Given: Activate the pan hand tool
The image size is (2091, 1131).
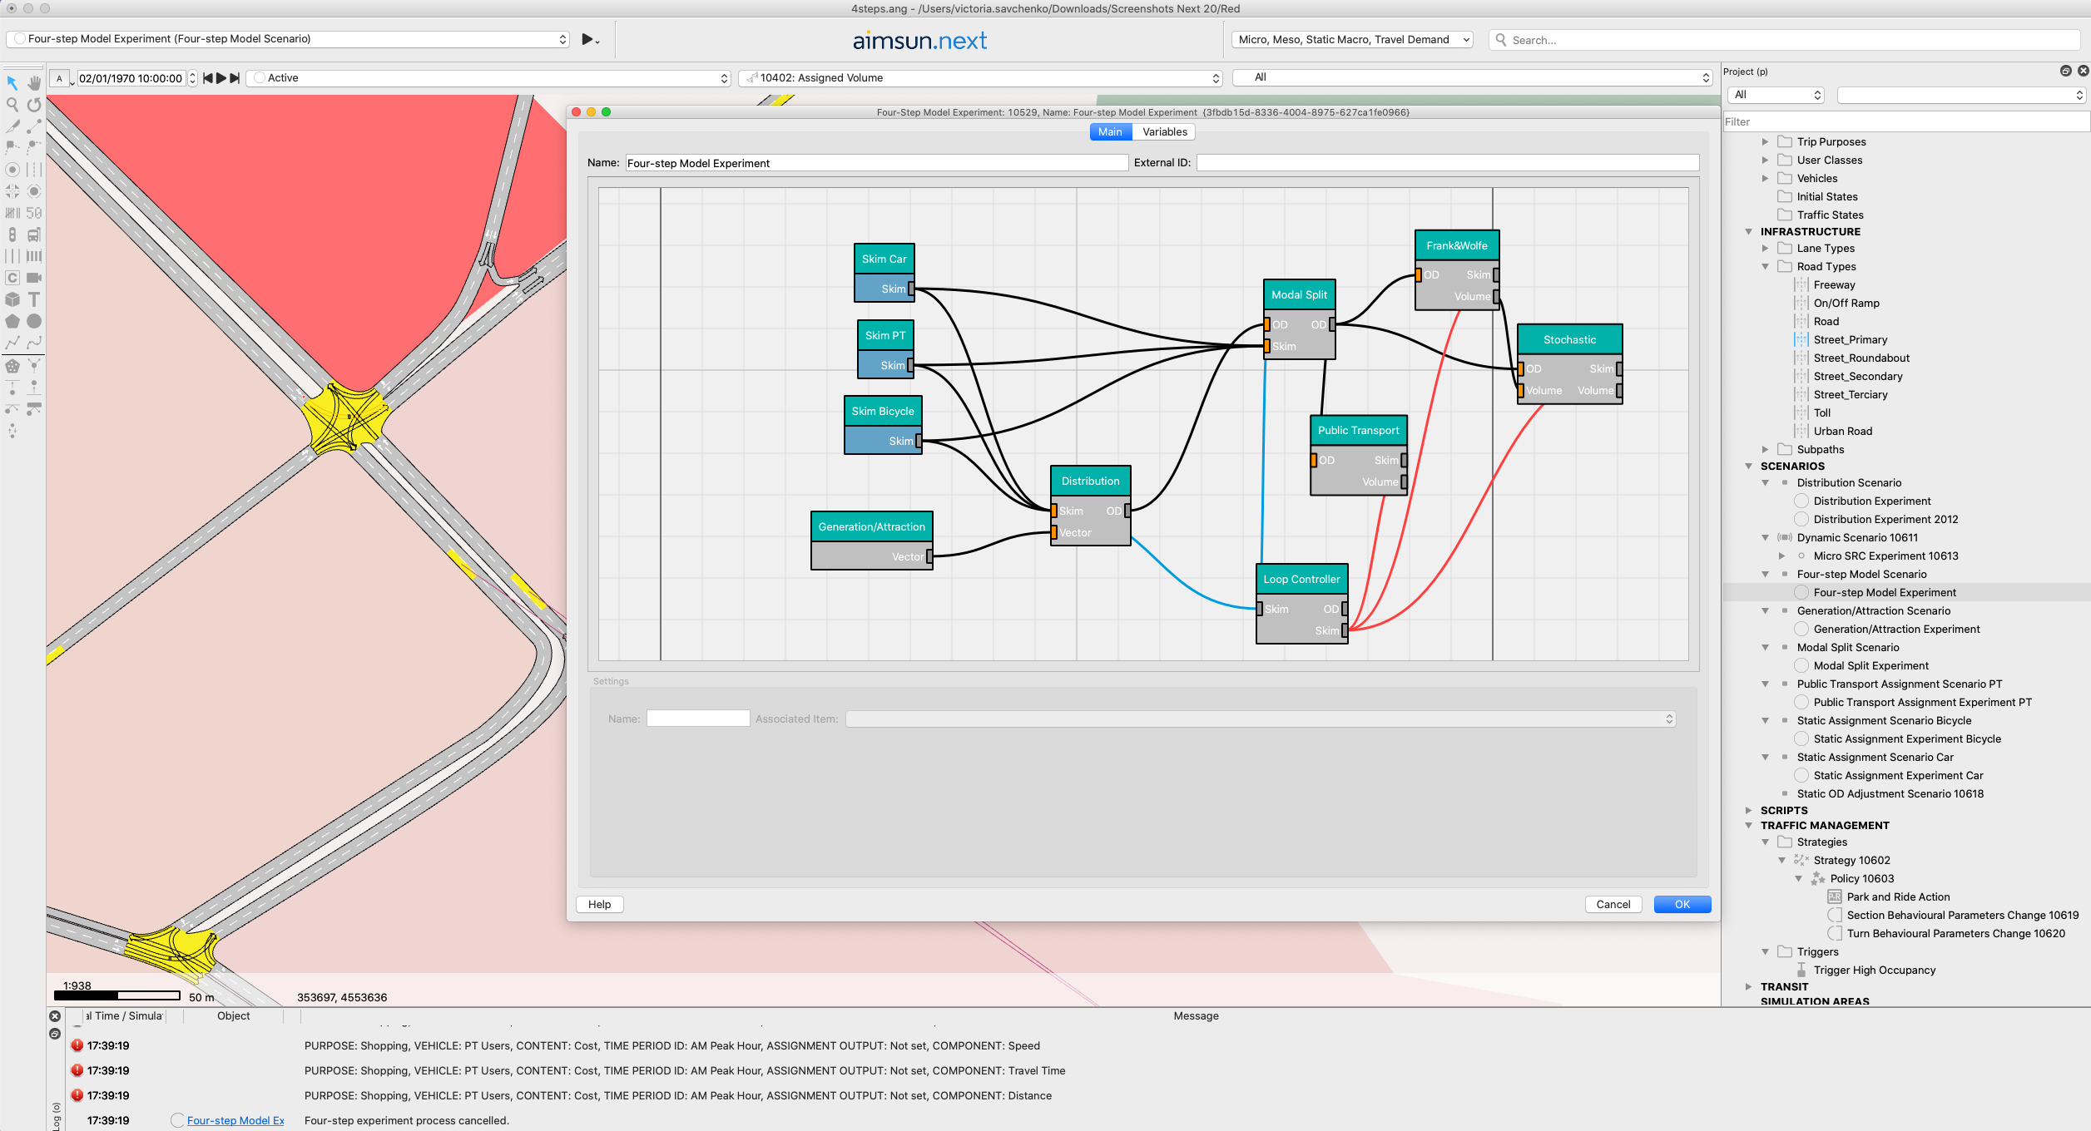Looking at the screenshot, I should 34,83.
